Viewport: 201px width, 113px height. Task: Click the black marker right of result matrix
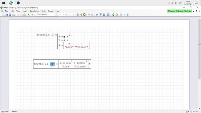[90, 64]
